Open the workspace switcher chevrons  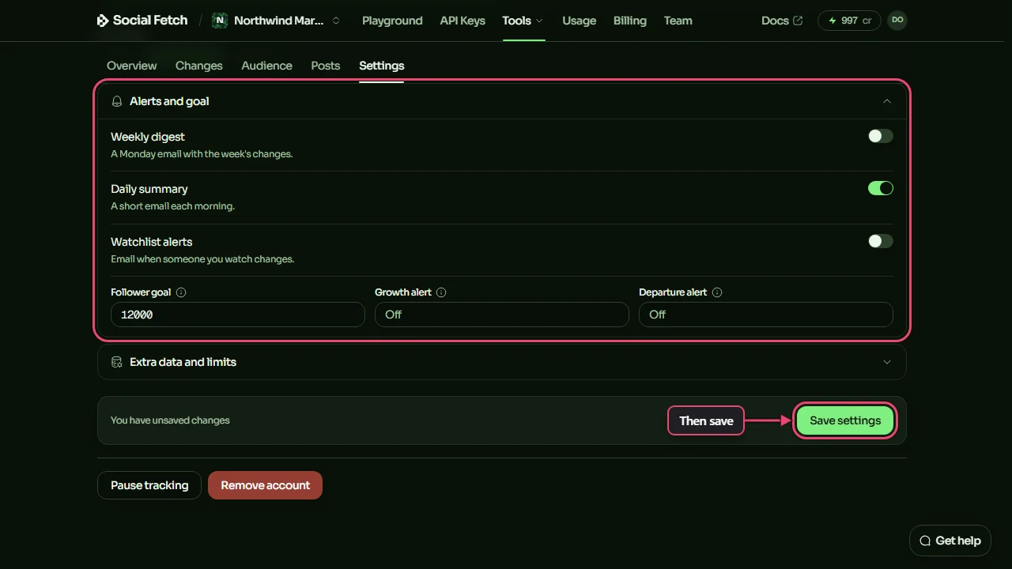(x=336, y=21)
